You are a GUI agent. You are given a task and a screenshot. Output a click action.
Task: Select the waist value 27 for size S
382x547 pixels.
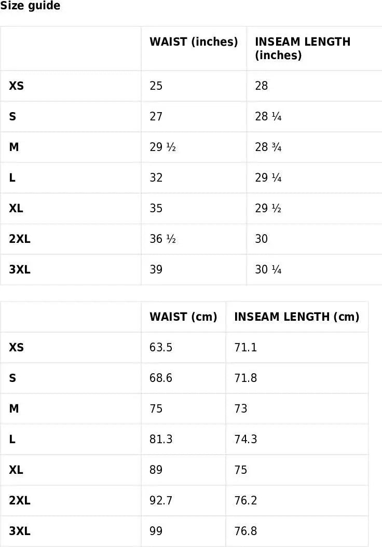(x=156, y=116)
